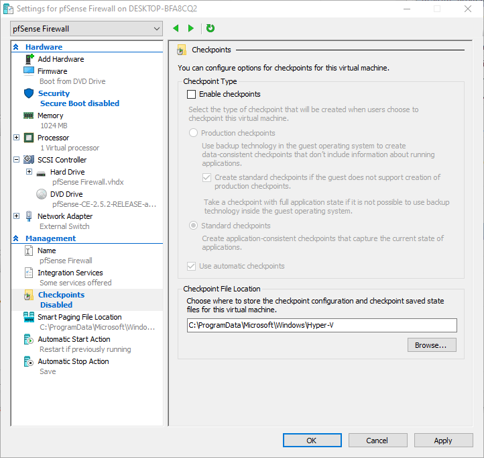The width and height of the screenshot is (484, 458).
Task: Open the pfSense Firewall VM dropdown
Action: [x=86, y=29]
